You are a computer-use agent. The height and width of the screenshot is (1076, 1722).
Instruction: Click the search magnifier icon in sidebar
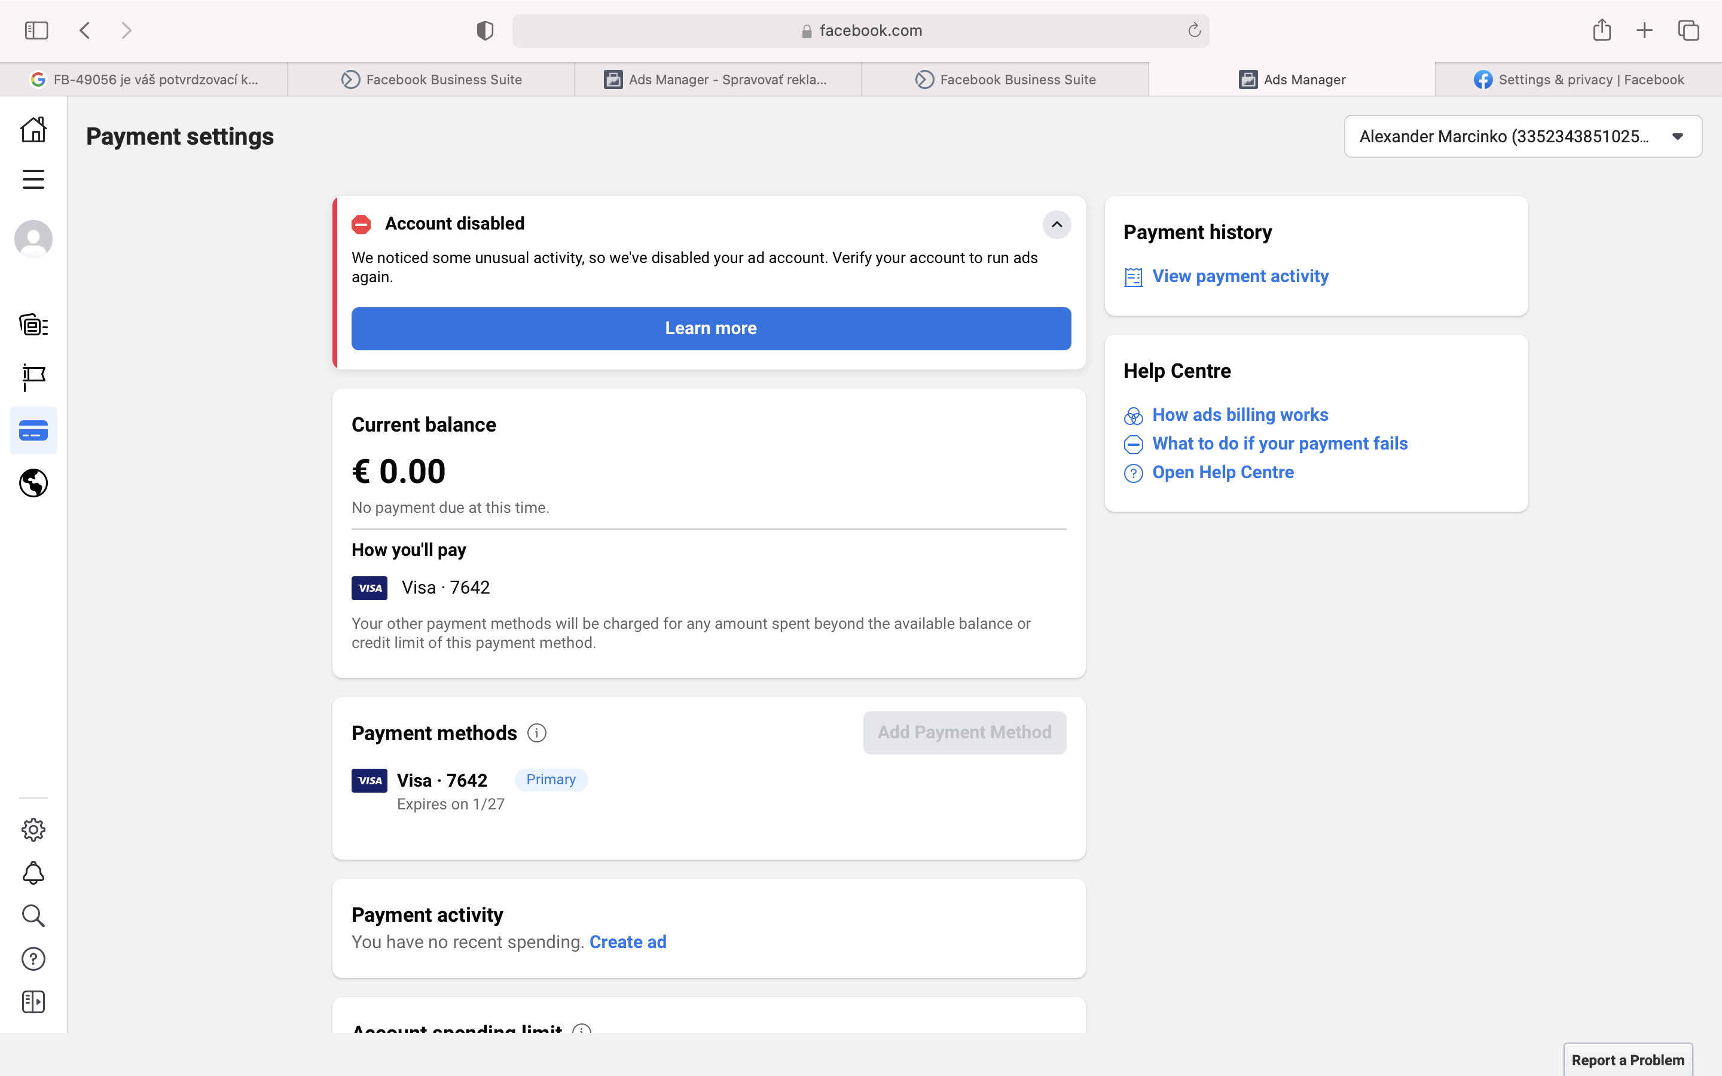pos(33,916)
